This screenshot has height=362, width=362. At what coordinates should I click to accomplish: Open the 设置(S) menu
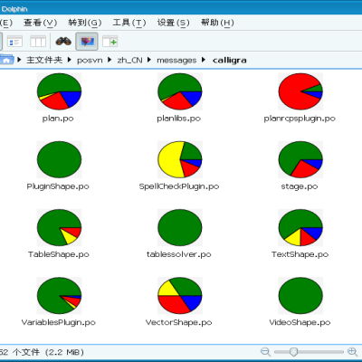174,23
